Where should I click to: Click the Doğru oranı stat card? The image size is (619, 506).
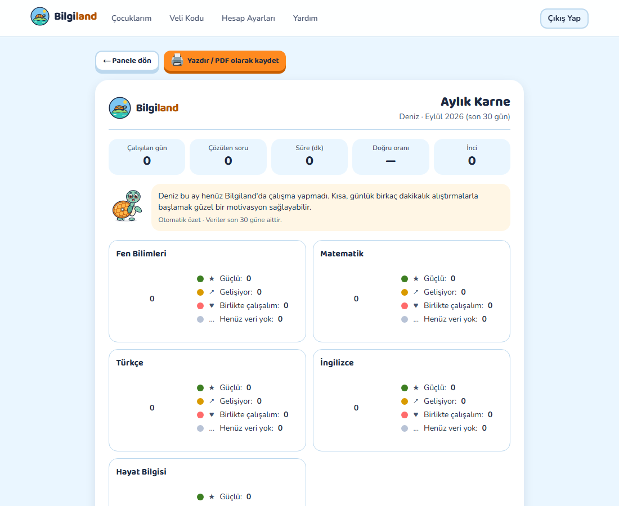click(x=391, y=156)
